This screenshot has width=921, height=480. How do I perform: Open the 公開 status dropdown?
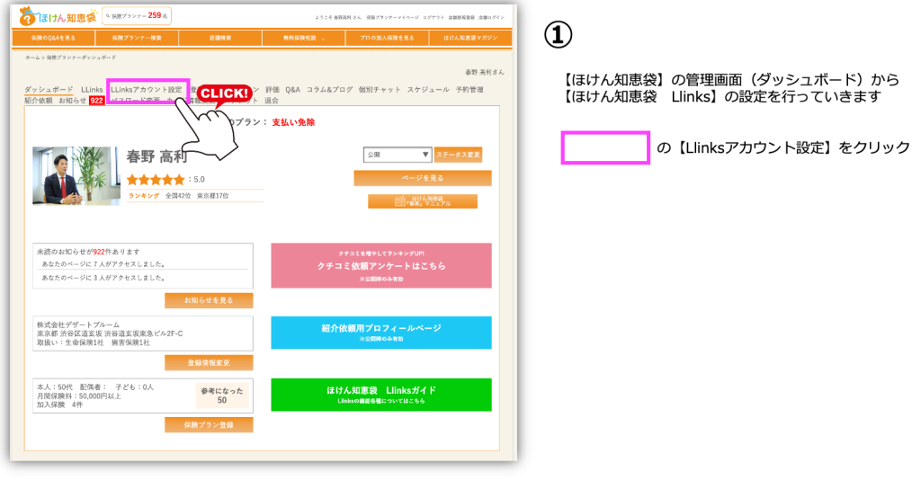tap(398, 155)
